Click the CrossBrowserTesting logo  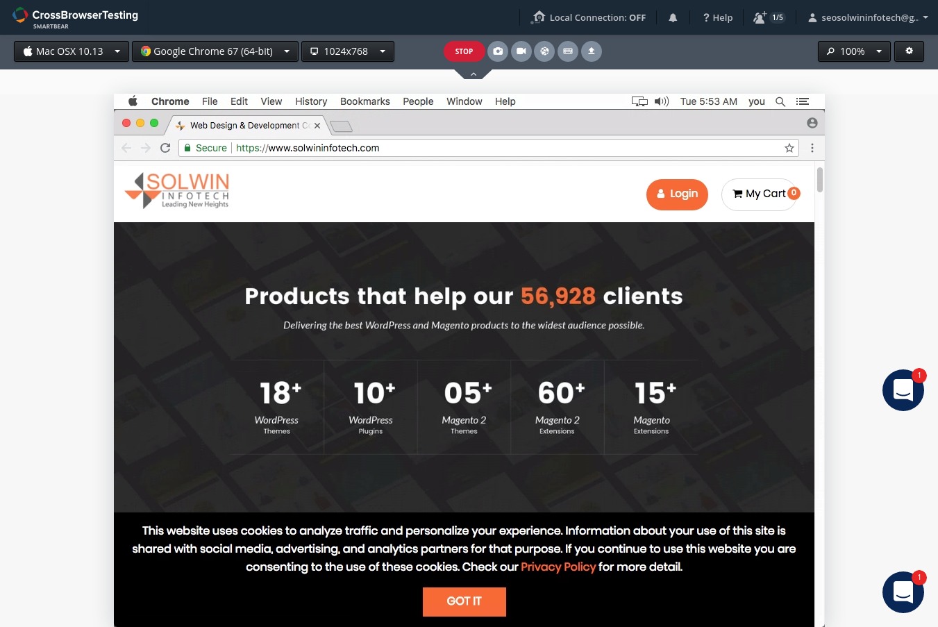pyautogui.click(x=75, y=17)
